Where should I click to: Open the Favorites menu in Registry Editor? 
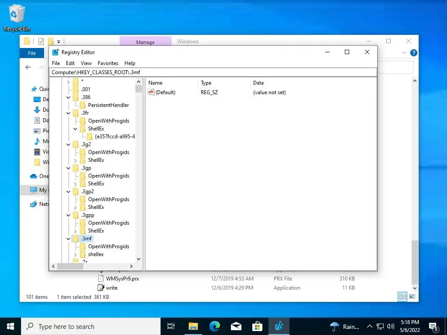tap(108, 63)
